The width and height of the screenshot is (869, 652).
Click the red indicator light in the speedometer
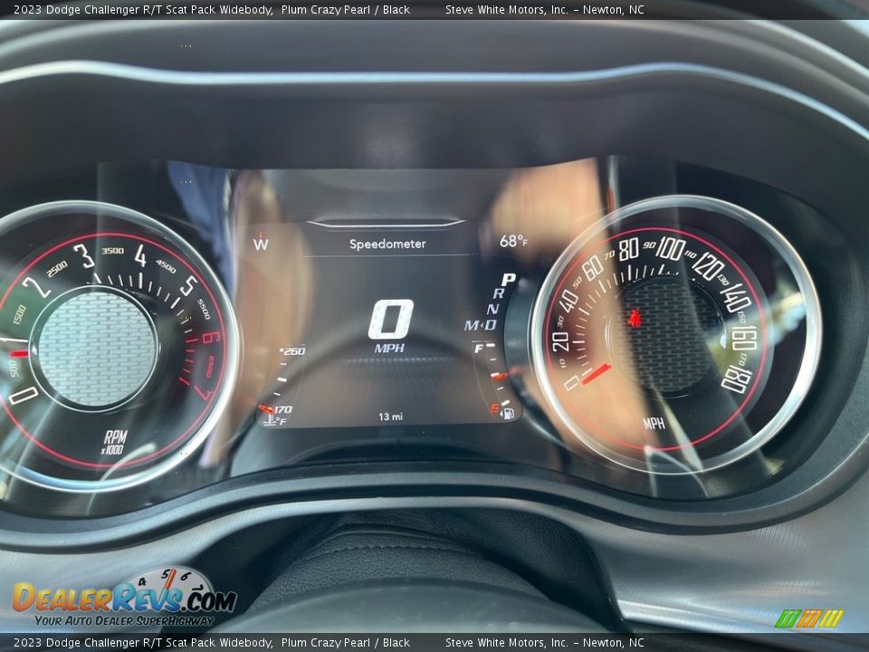click(x=634, y=318)
